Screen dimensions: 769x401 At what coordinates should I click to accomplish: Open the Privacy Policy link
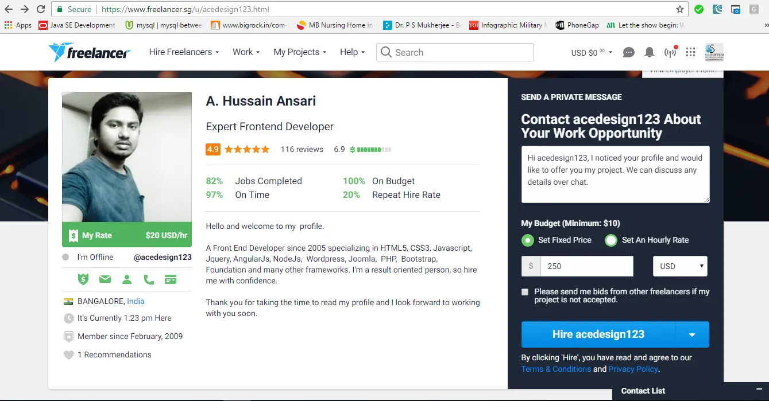coord(633,369)
